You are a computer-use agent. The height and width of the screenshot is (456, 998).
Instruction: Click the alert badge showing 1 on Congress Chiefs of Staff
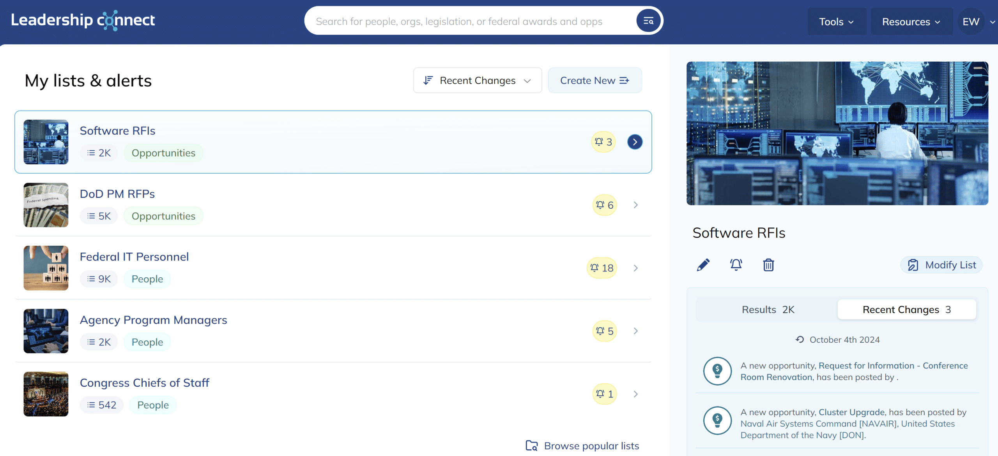tap(605, 394)
